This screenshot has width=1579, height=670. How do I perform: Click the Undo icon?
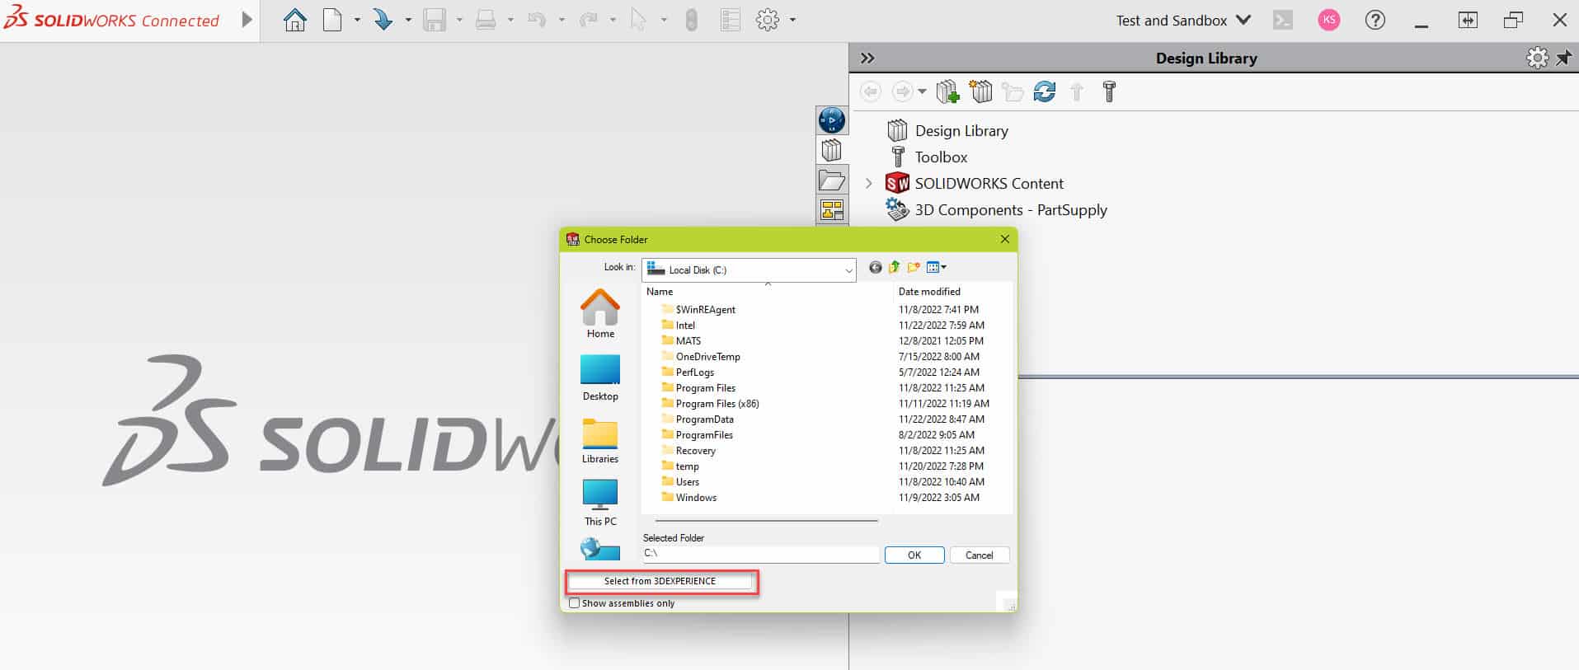click(537, 20)
